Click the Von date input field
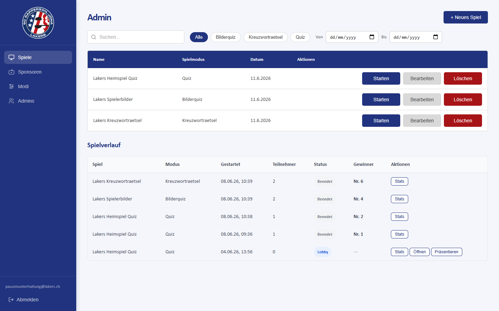This screenshot has height=311, width=499. pos(352,37)
